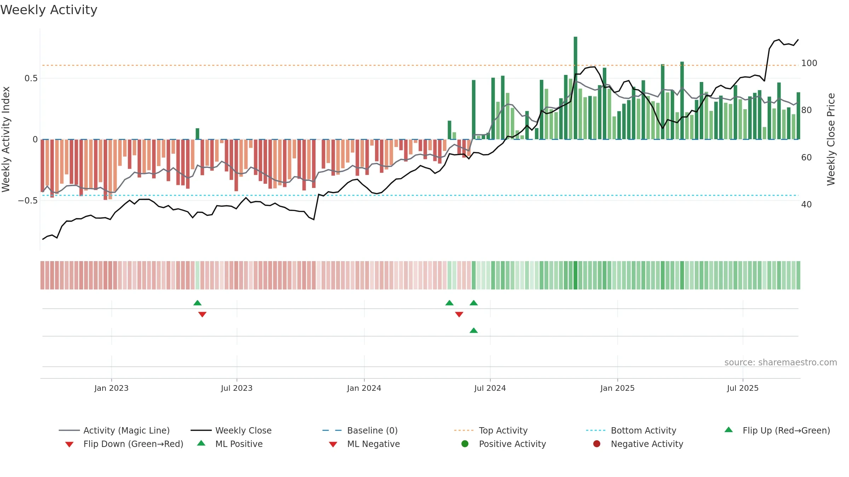The width and height of the screenshot is (849, 477).
Task: Click the single green cell in red heatmap section
Action: coord(197,275)
